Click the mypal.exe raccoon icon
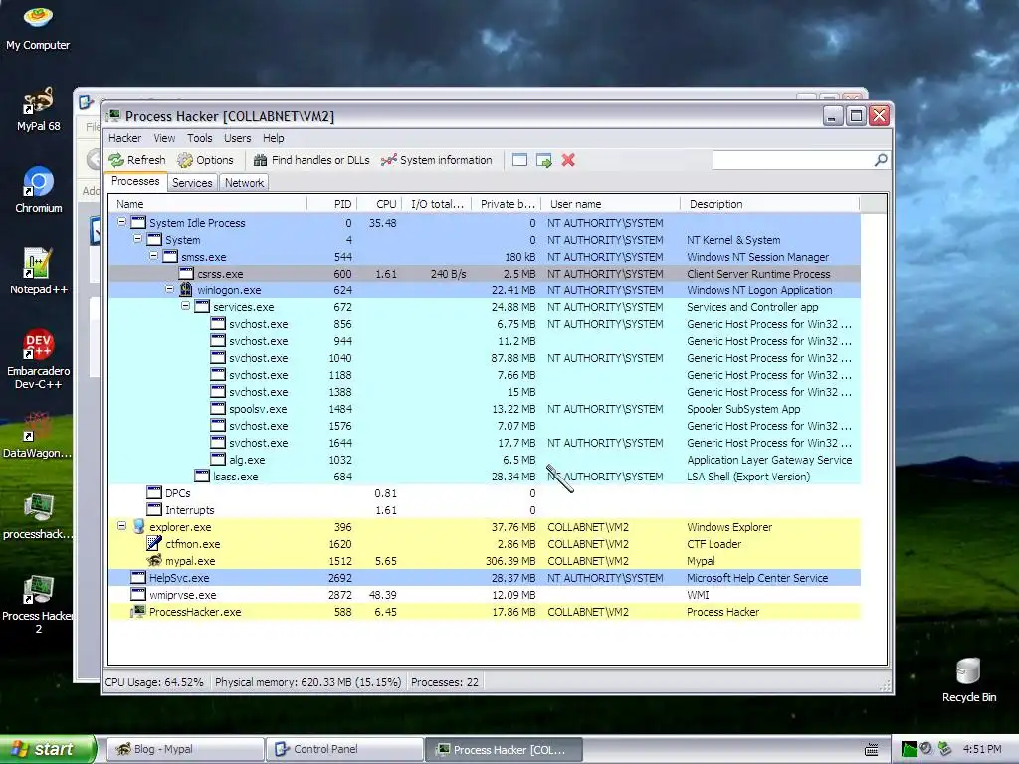The image size is (1019, 764). pos(154,561)
